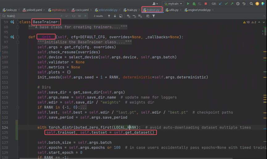Viewport: 267px width, 159px height.
Task: Jump to next highlighted error arrow
Action: 264,22
